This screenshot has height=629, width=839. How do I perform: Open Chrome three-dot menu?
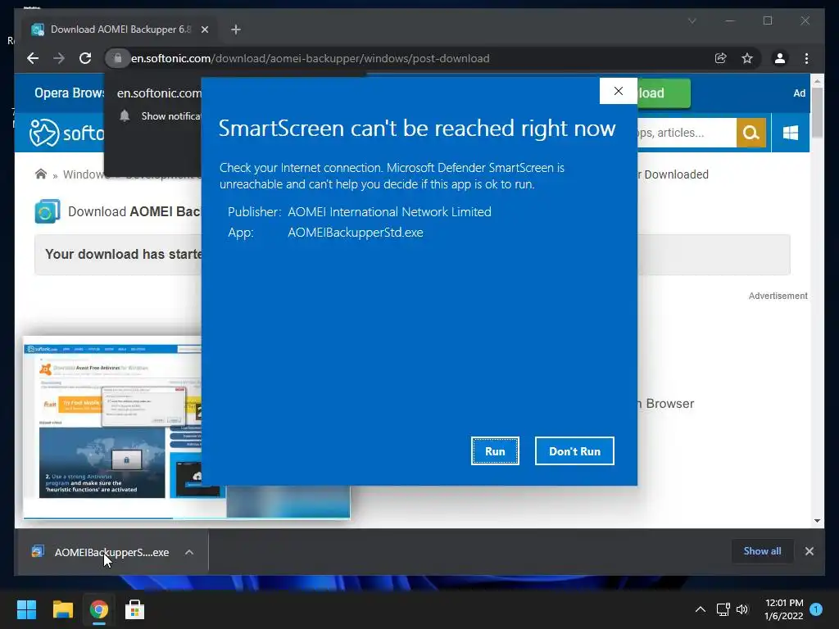[x=806, y=58]
